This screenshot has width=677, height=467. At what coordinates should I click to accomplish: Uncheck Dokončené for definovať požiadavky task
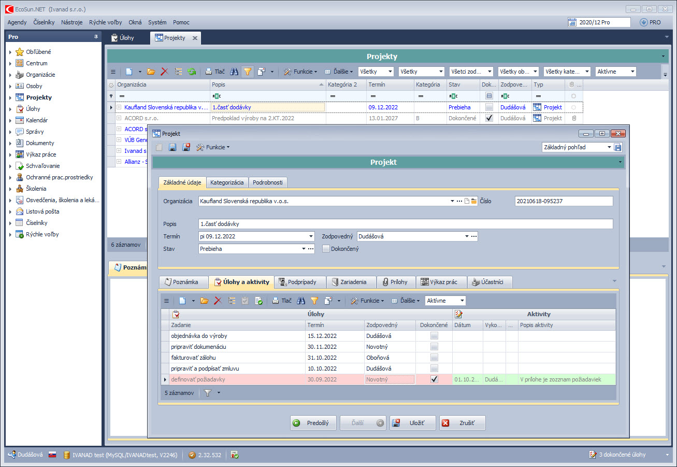434,379
